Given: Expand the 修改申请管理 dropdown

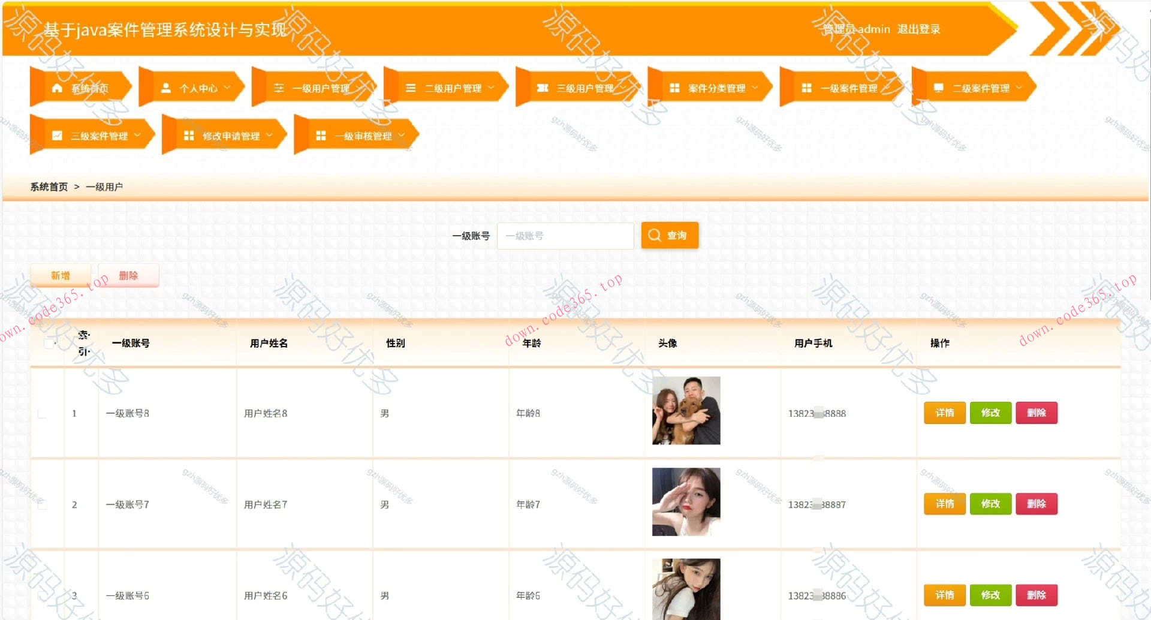Looking at the screenshot, I should click(270, 135).
